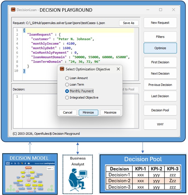
Task: Click the DecisionLoan app icon in title bar
Action: [x=13, y=10]
